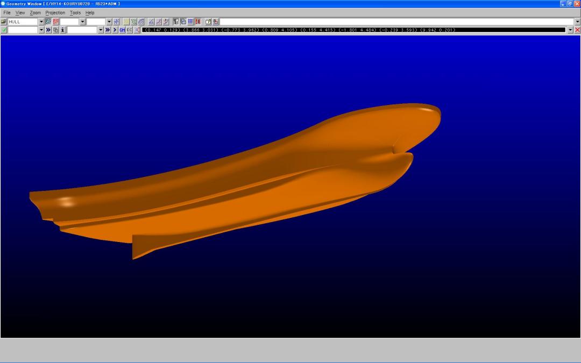The height and width of the screenshot is (363, 581).
Task: Click the copy pages icon beside info
Action: click(x=55, y=30)
